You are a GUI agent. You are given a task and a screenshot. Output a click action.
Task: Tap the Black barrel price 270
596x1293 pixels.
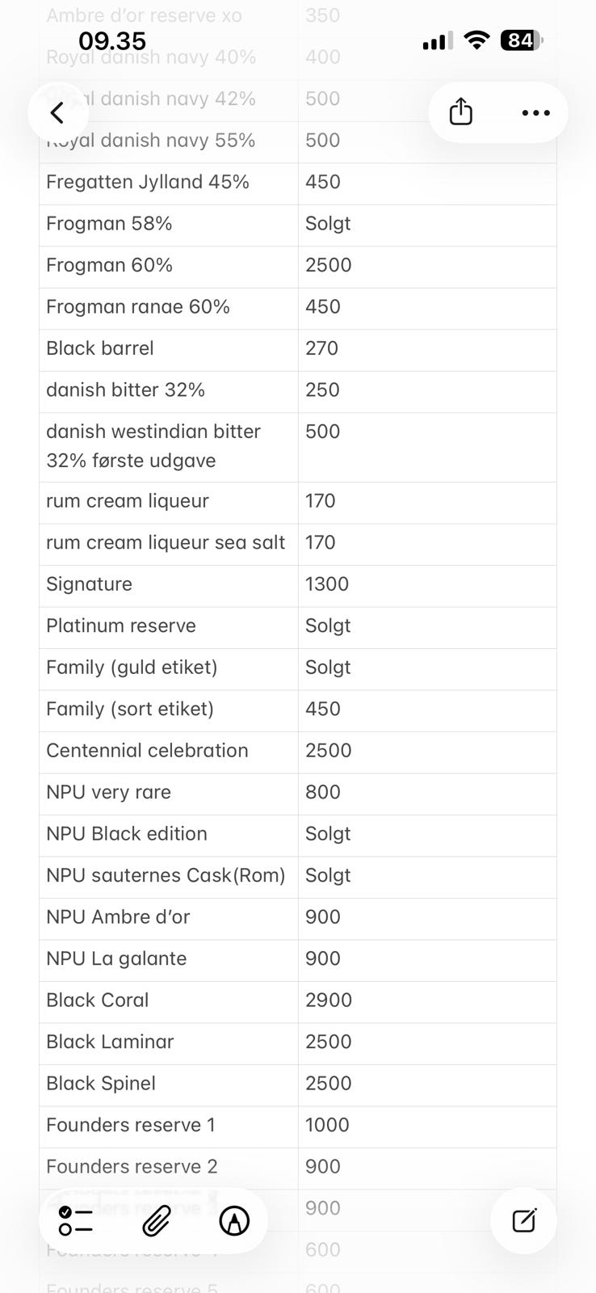[x=426, y=348]
